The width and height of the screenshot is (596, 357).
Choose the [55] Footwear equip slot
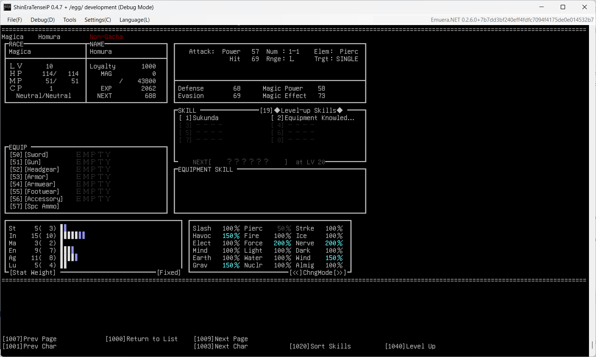[35, 192]
